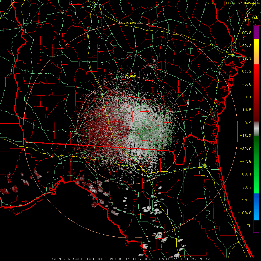Image resolution: width=261 pixels, height=261 pixels.
Task: Click the 45.6 velocity scale value
Action: click(x=247, y=84)
